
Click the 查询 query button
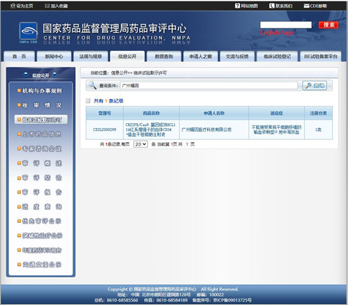click(x=315, y=86)
